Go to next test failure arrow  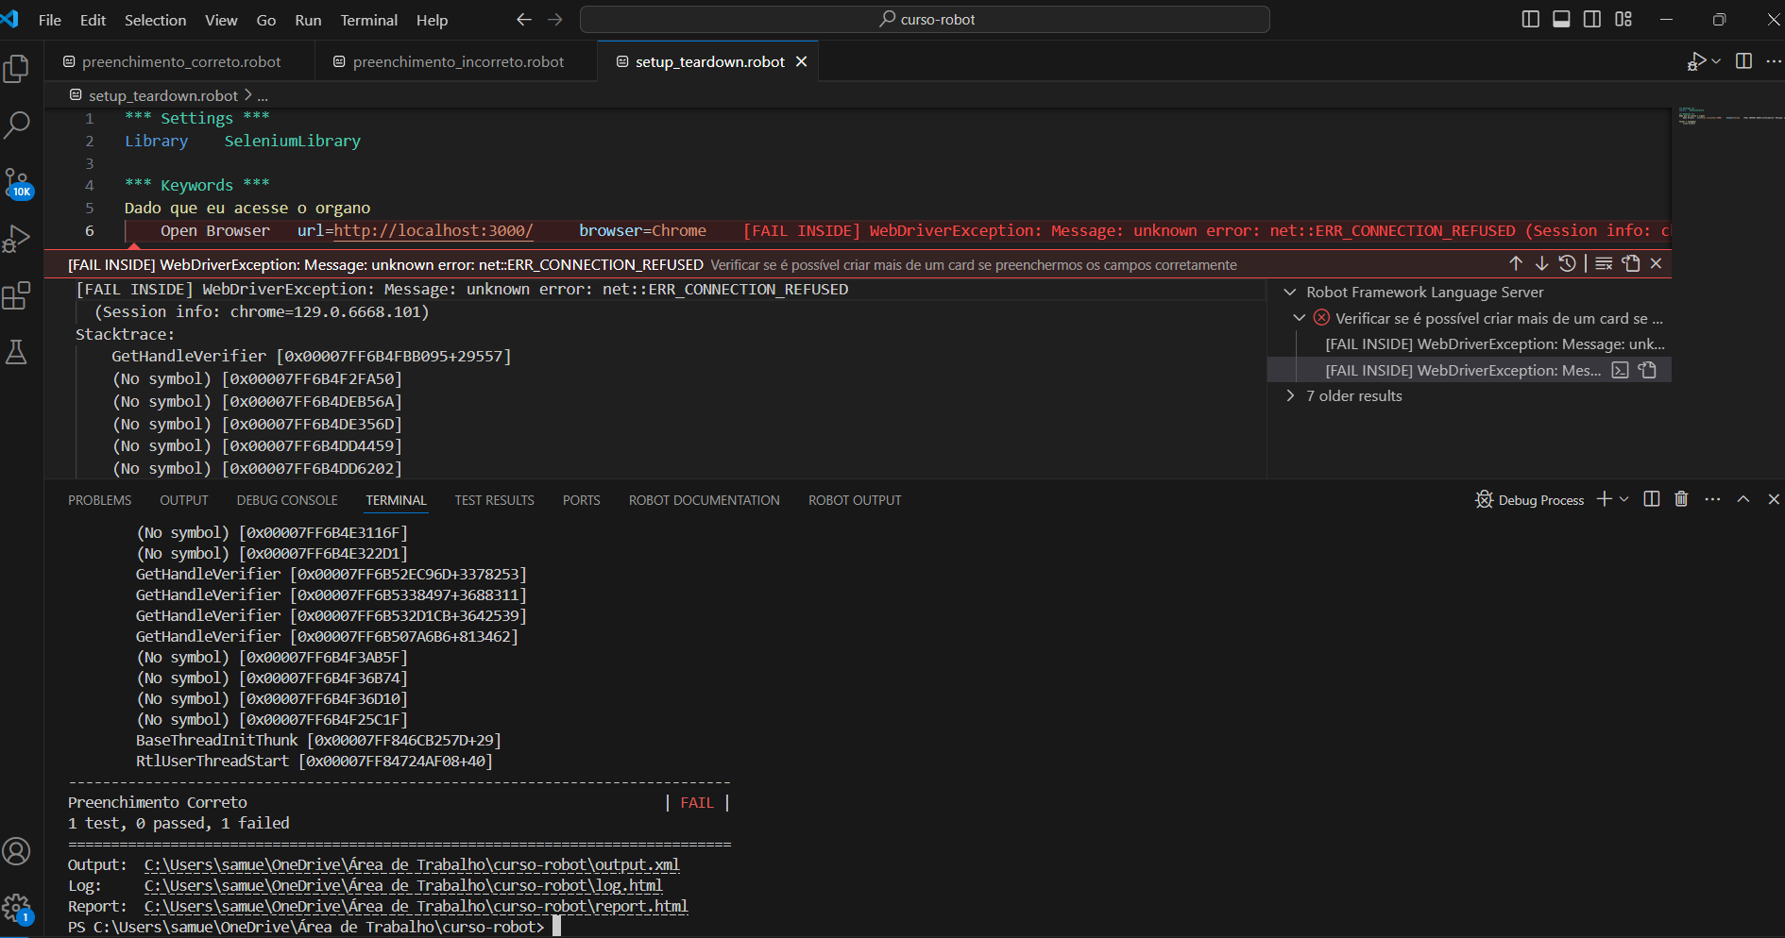pyautogui.click(x=1541, y=263)
